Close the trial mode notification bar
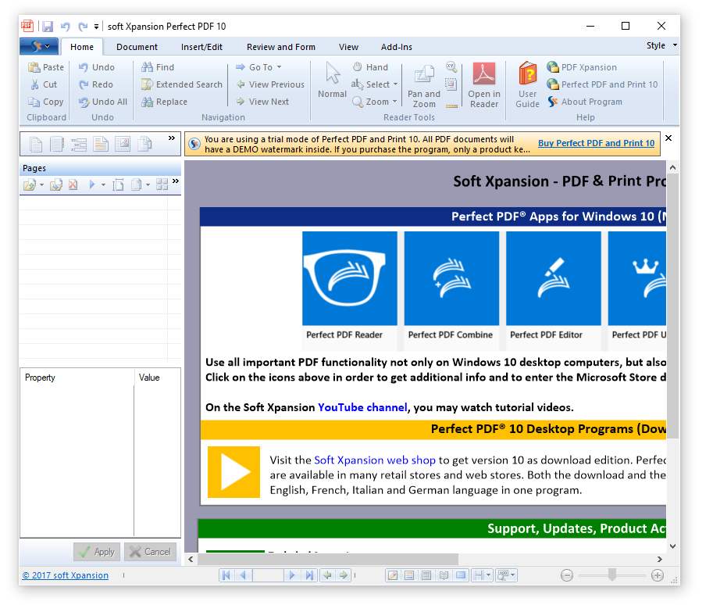This screenshot has width=713, height=605. pyautogui.click(x=668, y=138)
